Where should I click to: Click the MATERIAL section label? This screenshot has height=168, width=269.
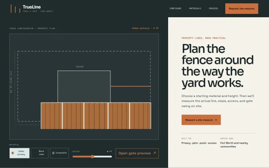tap(14, 144)
